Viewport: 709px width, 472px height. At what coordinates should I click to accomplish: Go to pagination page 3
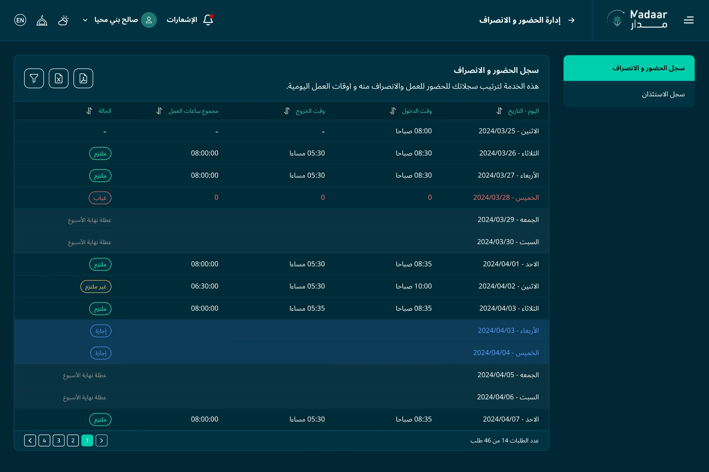[x=58, y=440]
